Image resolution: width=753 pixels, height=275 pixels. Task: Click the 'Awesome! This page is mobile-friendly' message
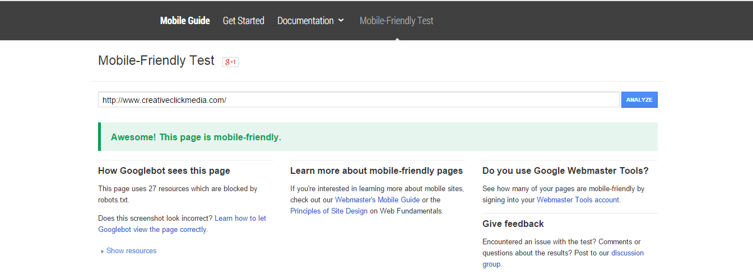pos(196,137)
